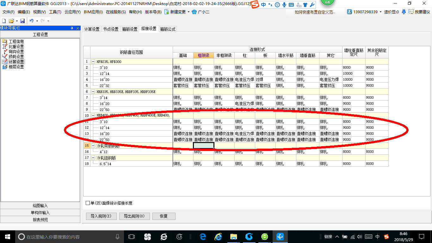
Task: Click the Save disk icon in toolbar
Action: point(22,21)
